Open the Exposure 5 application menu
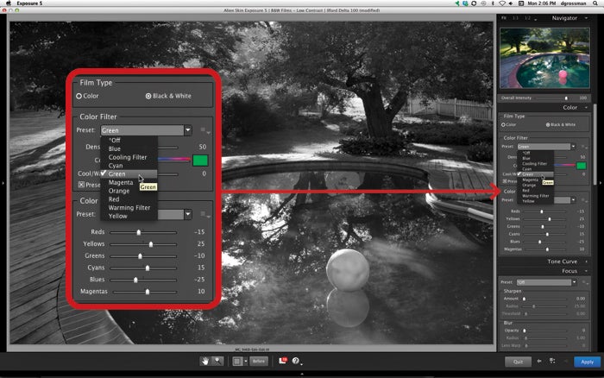604x378 pixels. click(x=29, y=3)
